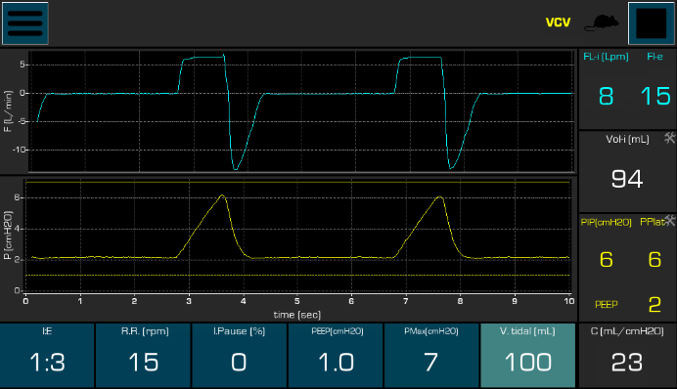This screenshot has width=677, height=389.
Task: Open the hamburger menu
Action: point(25,23)
